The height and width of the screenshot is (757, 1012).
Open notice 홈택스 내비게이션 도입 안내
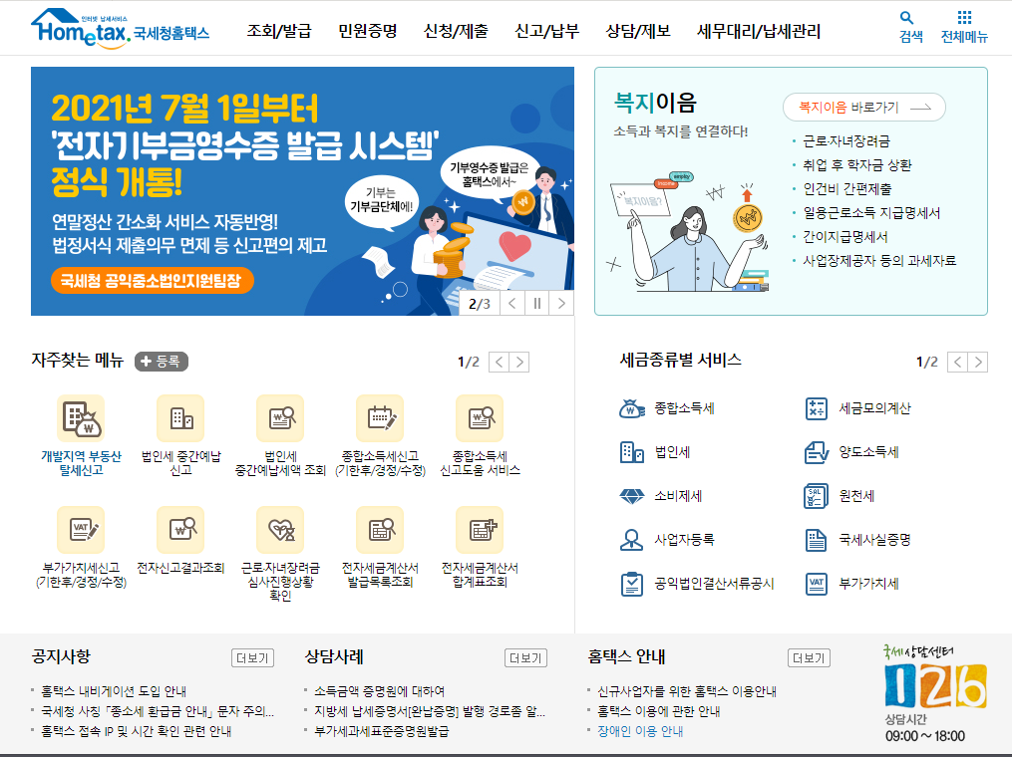coord(114,691)
